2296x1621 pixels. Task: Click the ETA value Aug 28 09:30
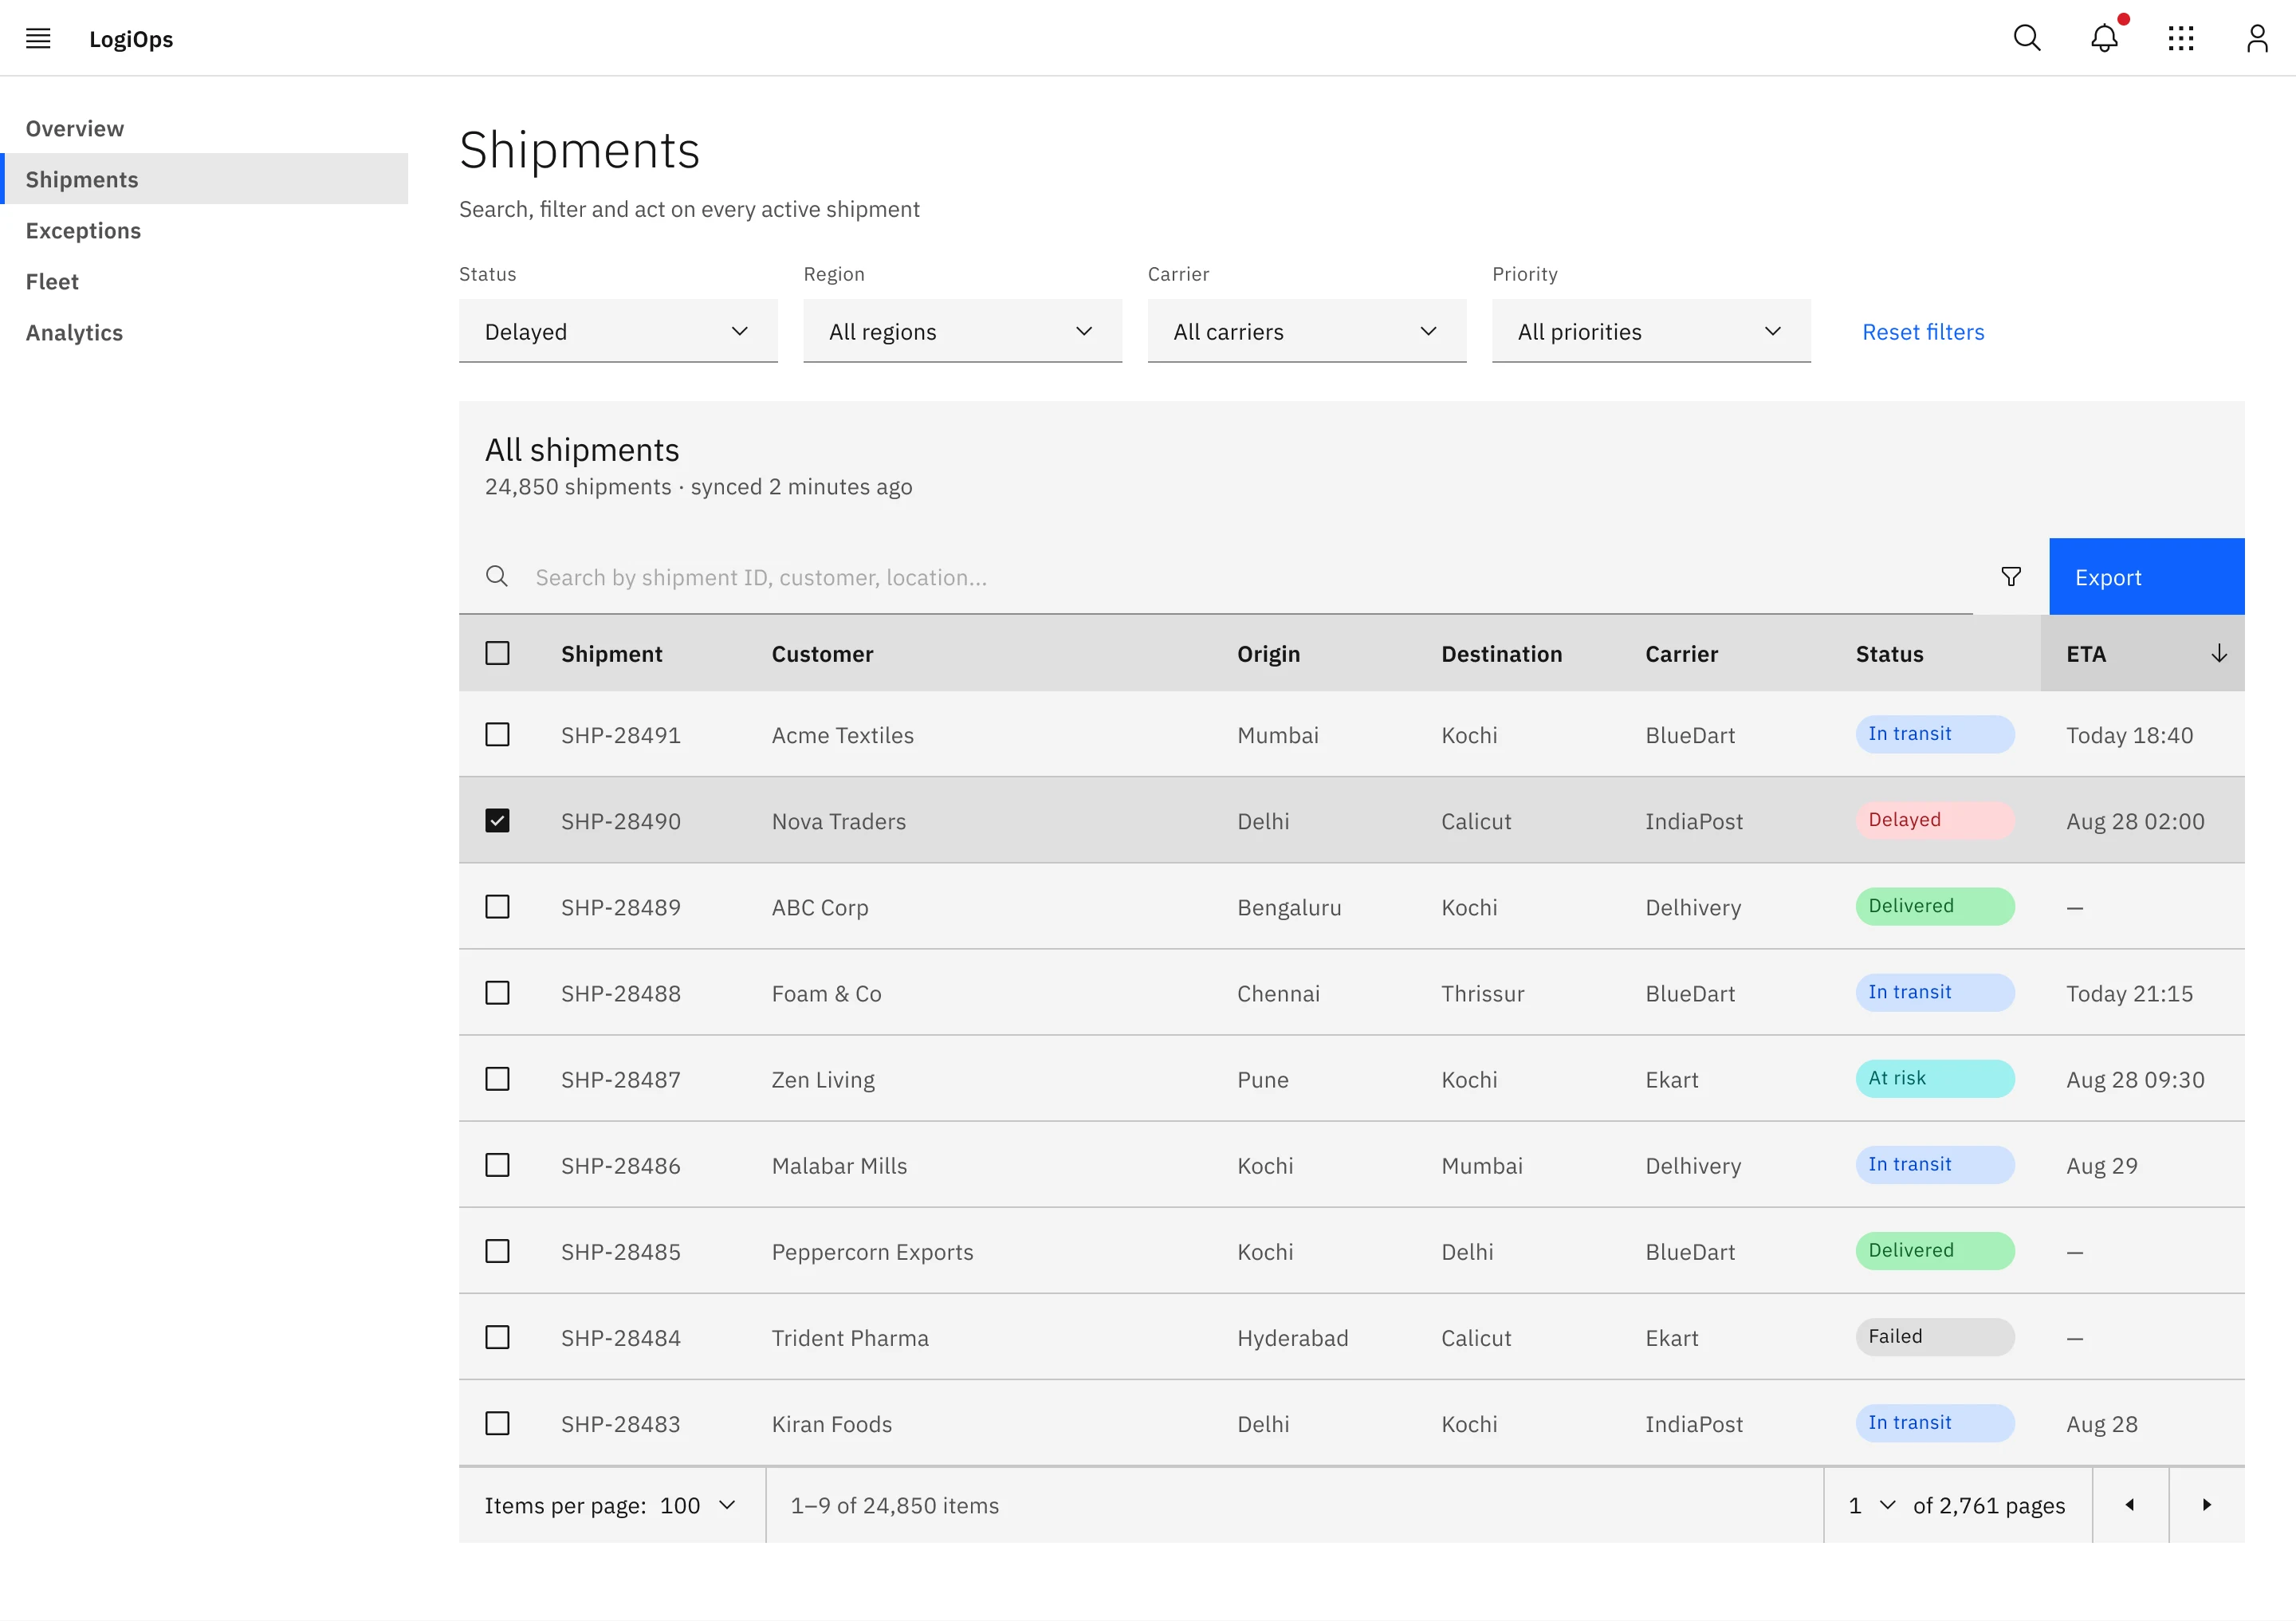click(x=2135, y=1080)
